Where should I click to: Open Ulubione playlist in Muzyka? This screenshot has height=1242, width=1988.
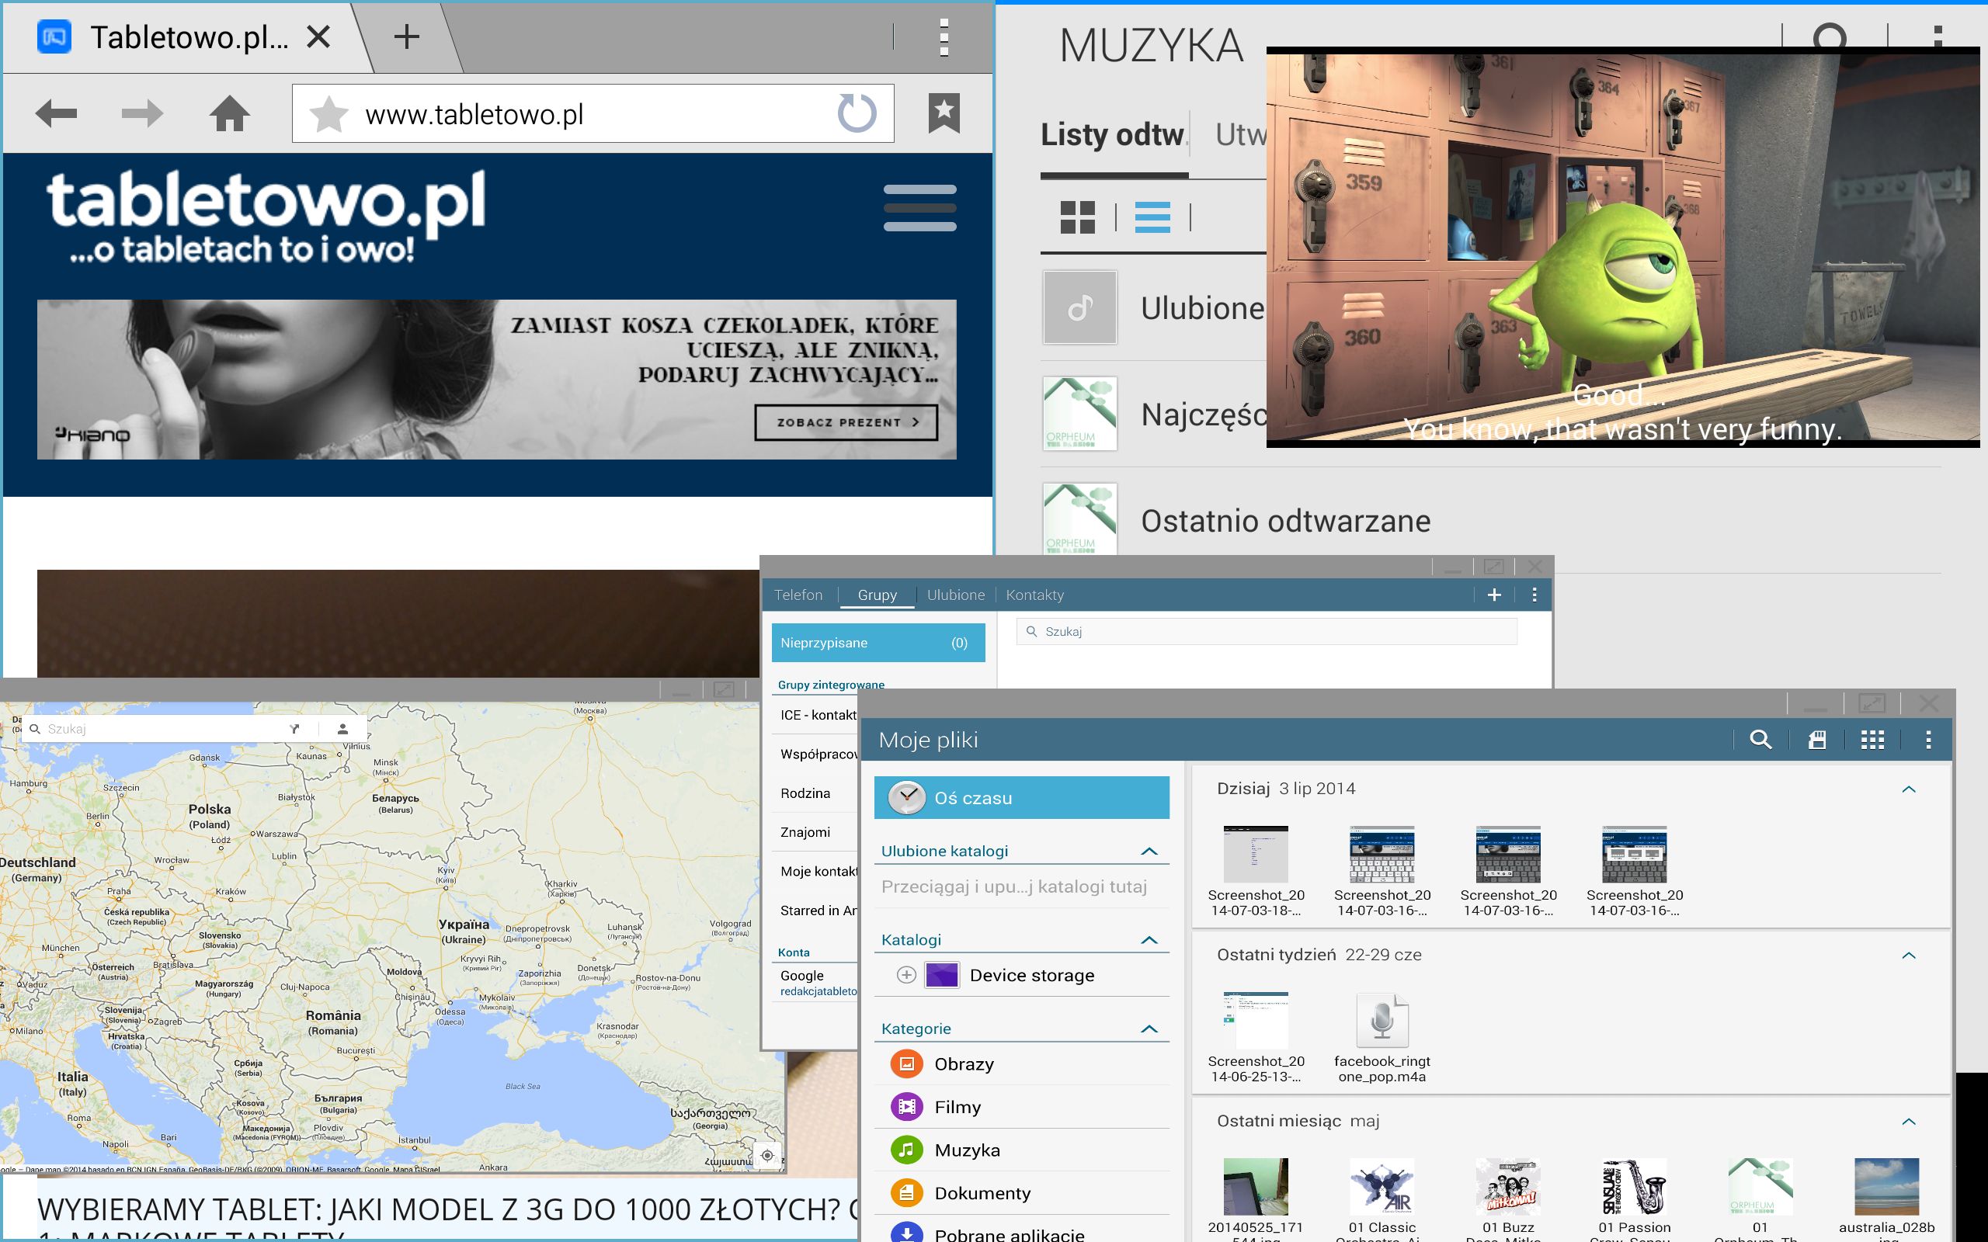tap(1153, 308)
